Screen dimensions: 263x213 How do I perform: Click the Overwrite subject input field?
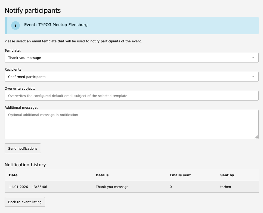pos(132,96)
